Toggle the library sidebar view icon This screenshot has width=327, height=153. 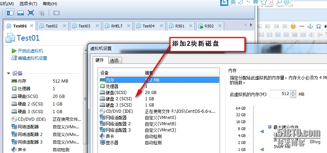[x=10, y=13]
